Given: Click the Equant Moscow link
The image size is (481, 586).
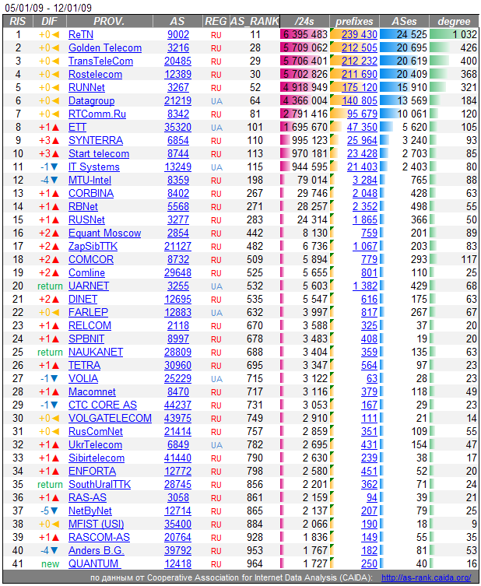Looking at the screenshot, I should [x=104, y=233].
